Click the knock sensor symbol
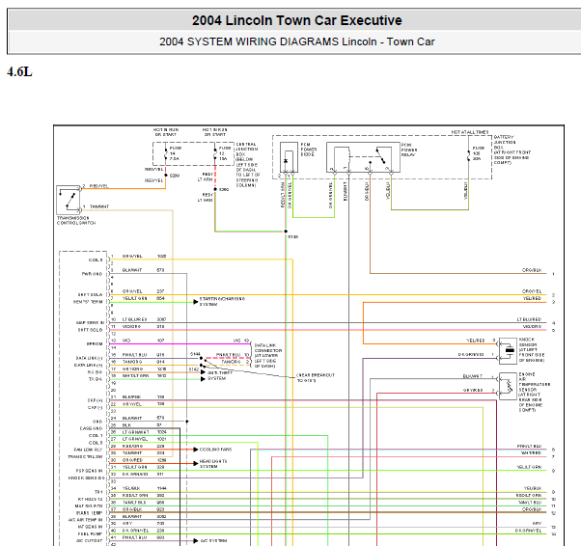Viewport: 581px width, 546px height. click(508, 350)
